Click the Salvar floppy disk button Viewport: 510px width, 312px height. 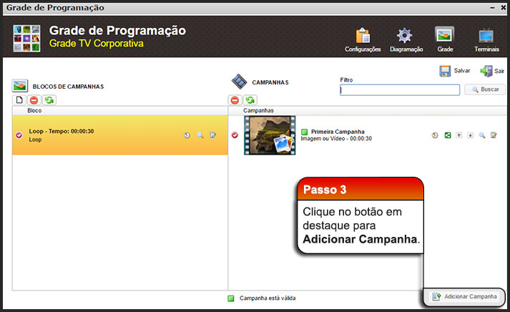(x=455, y=71)
